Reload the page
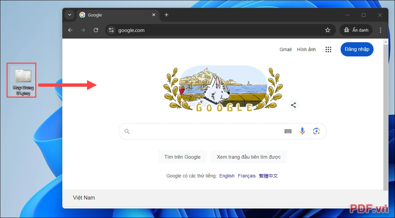This screenshot has height=218, width=395. tap(96, 30)
